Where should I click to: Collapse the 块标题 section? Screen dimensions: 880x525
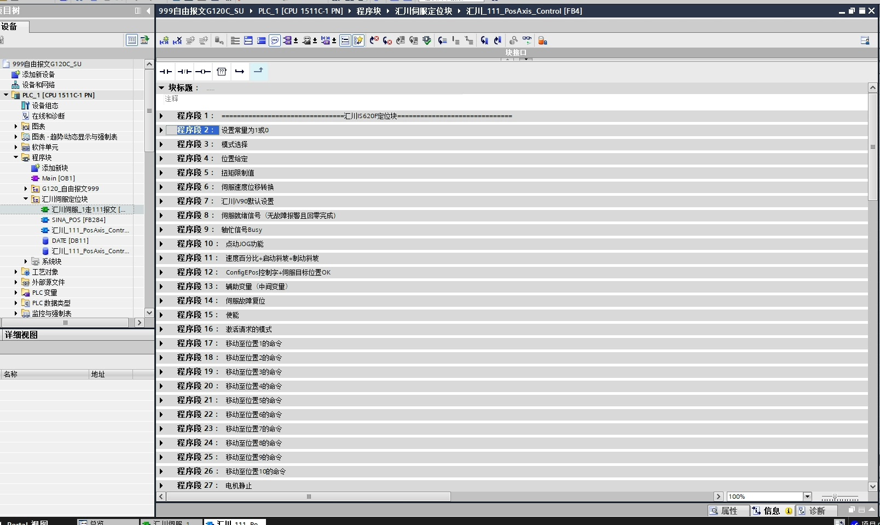[x=161, y=87]
